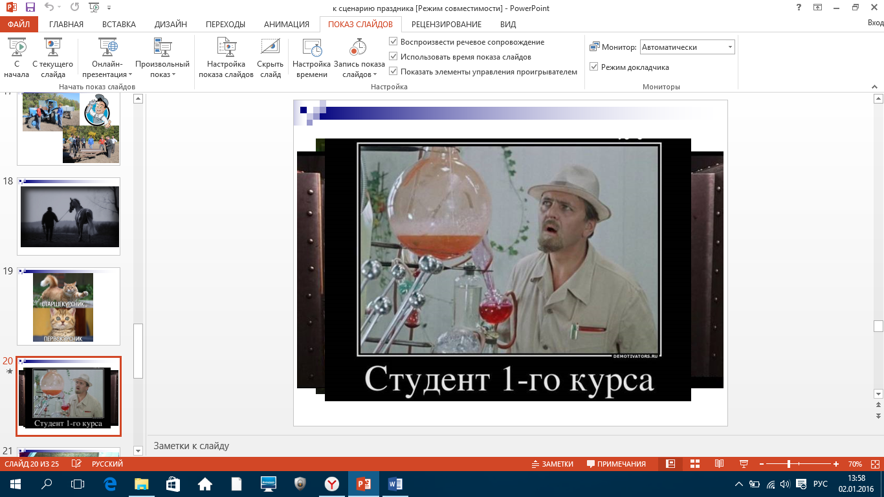Open the ПРИМЕЧАНИЯ comments button

(616, 464)
